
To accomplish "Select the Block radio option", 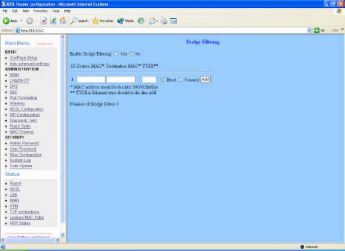I will pos(163,79).
